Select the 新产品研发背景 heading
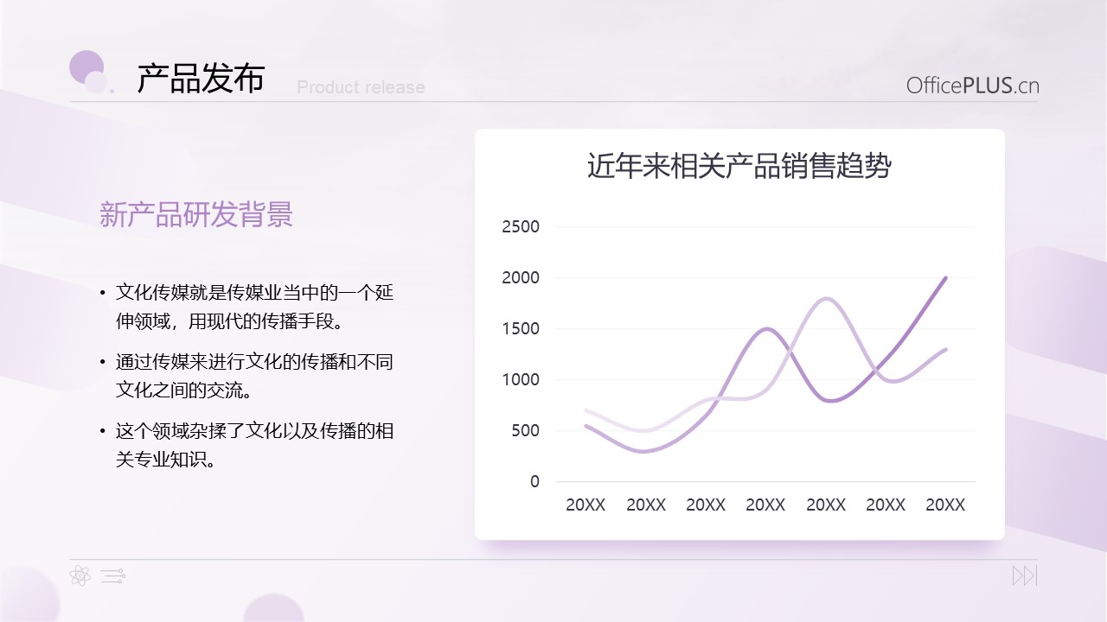 pos(196,214)
